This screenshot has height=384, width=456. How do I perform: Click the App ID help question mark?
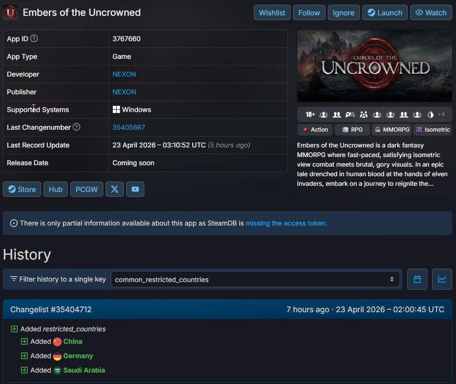point(34,39)
